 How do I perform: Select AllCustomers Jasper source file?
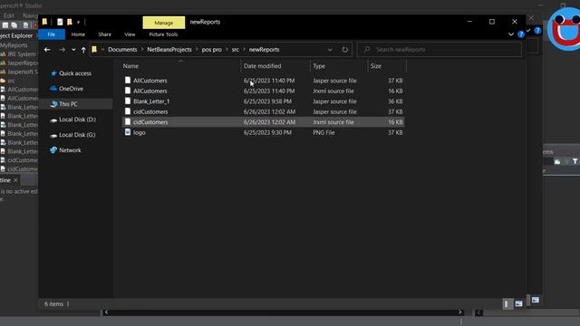point(264,81)
